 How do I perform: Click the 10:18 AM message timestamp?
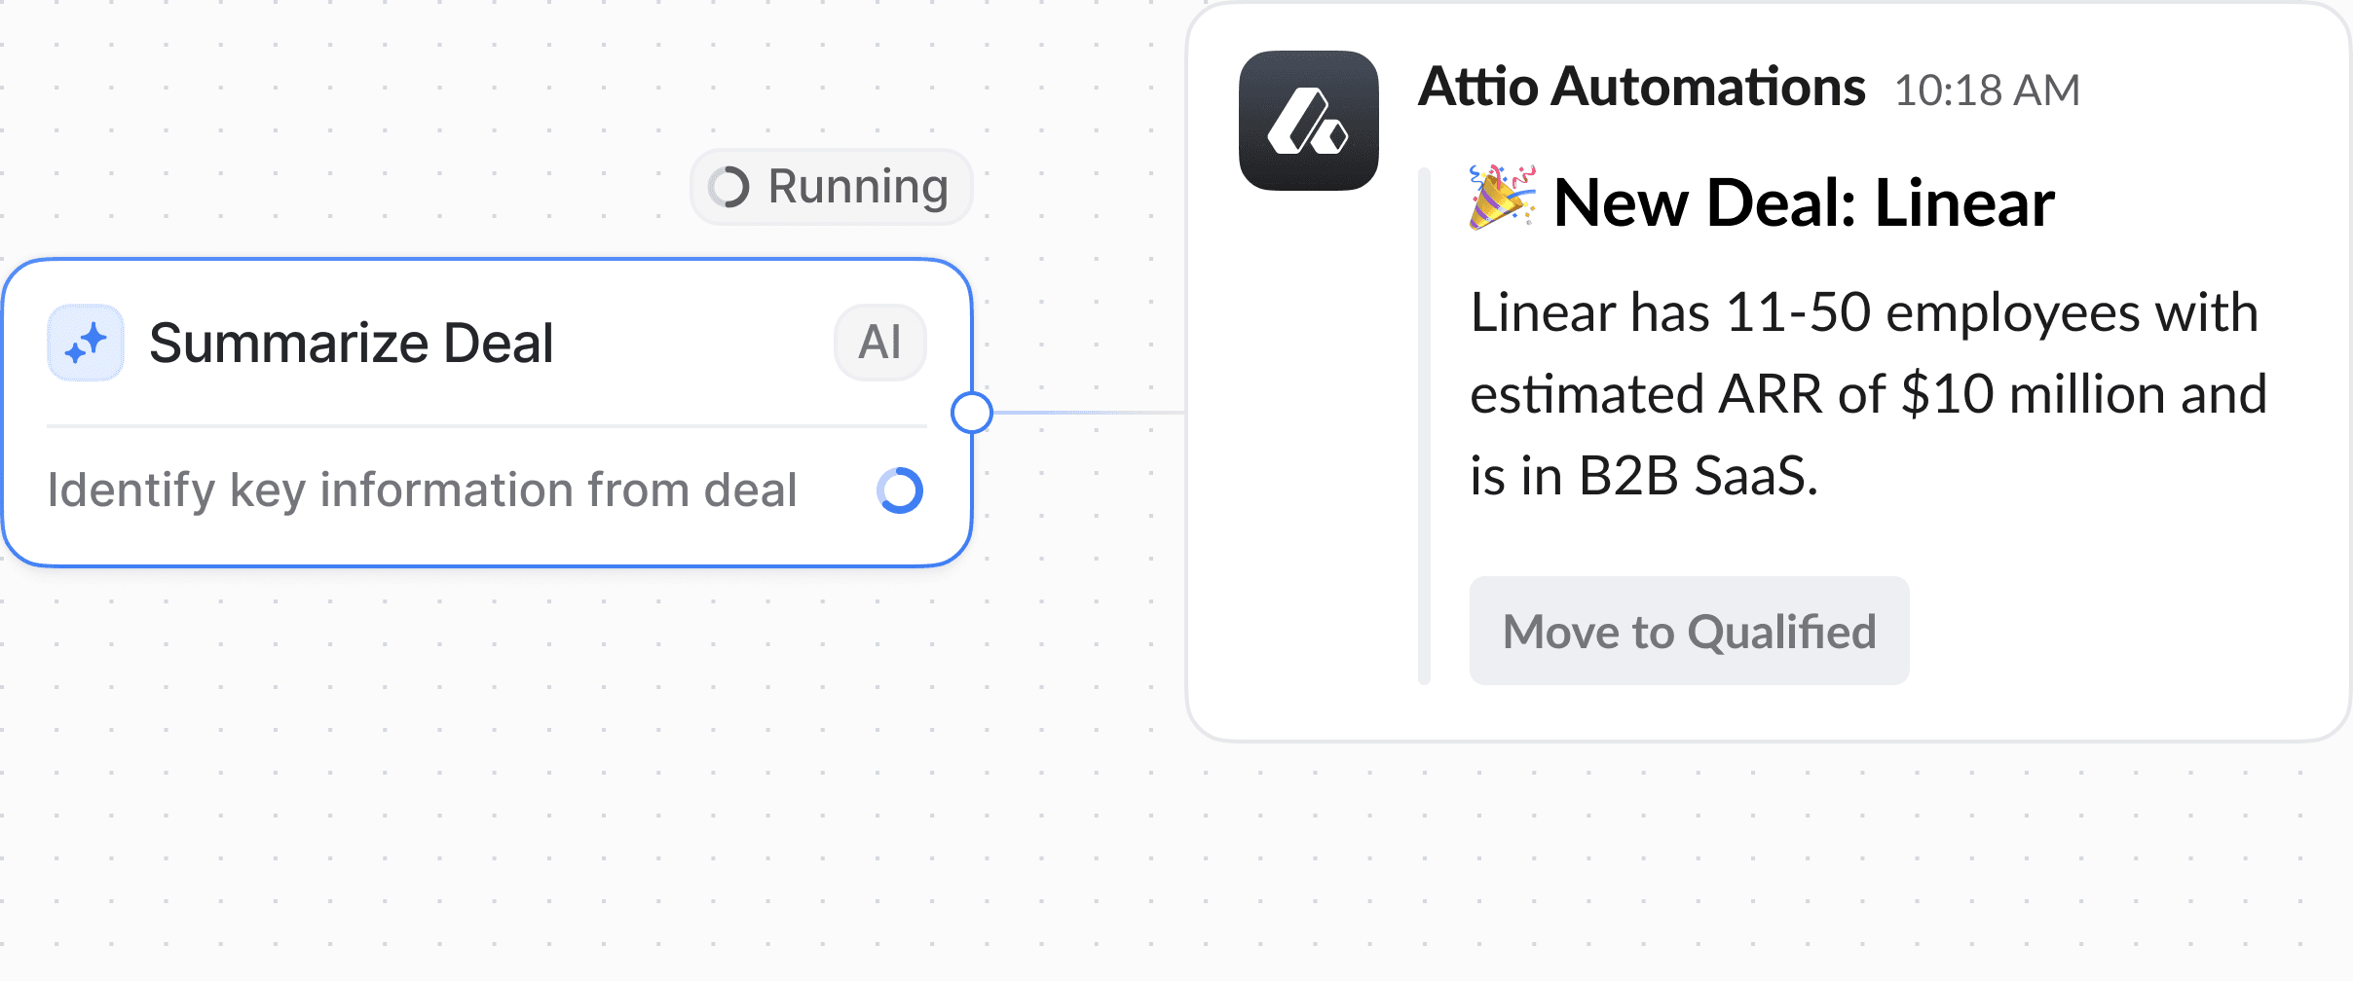1987,91
